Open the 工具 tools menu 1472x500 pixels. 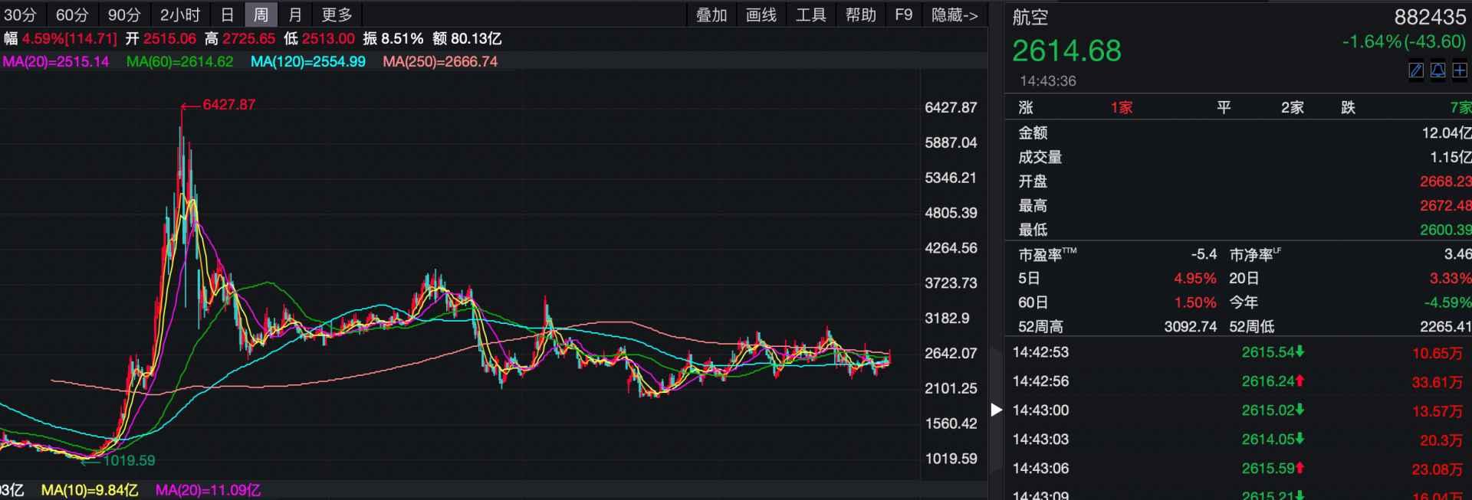click(x=810, y=15)
